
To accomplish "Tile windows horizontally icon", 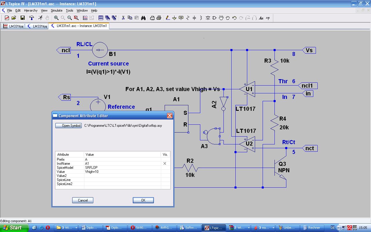I will (101, 18).
